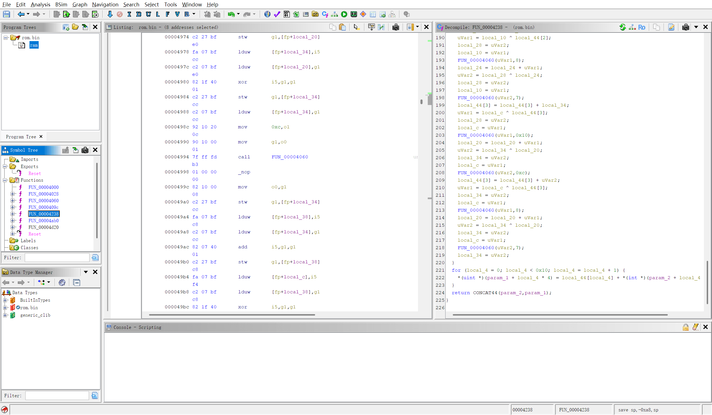Open the Memory Map viewer from the toolbar

pos(353,14)
